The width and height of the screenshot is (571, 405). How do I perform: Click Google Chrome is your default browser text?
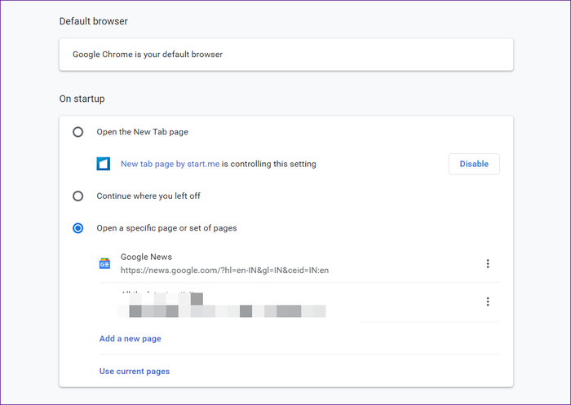point(148,55)
